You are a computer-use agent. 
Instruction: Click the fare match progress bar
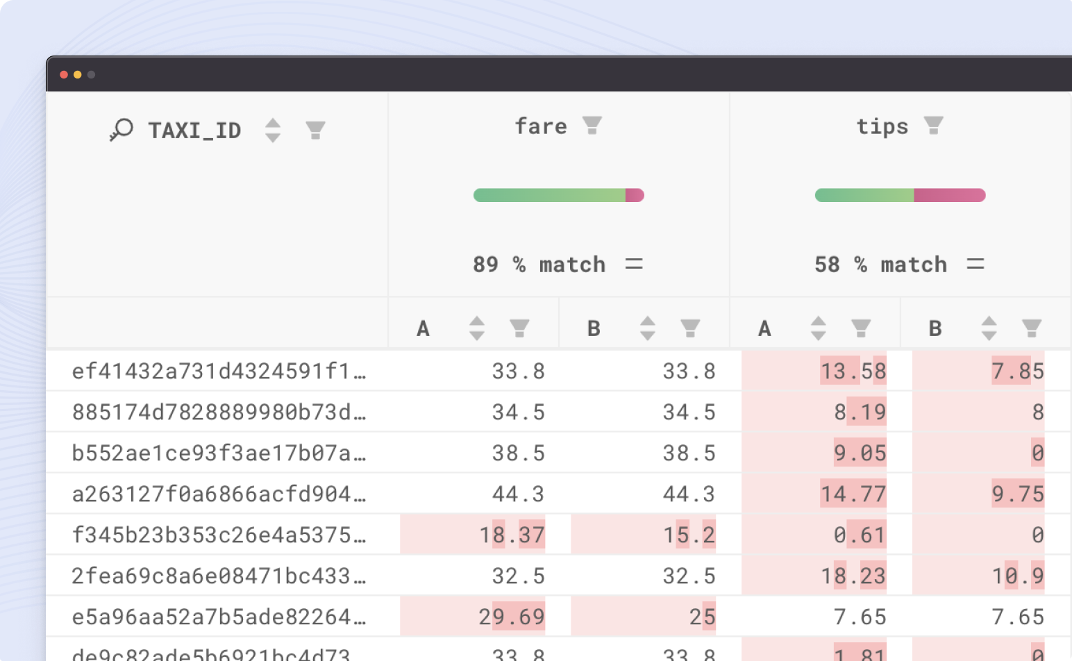point(558,195)
